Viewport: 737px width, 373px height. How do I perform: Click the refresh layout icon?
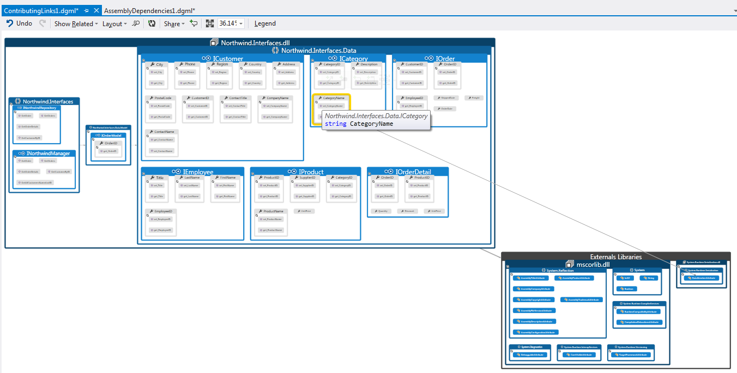click(x=152, y=23)
